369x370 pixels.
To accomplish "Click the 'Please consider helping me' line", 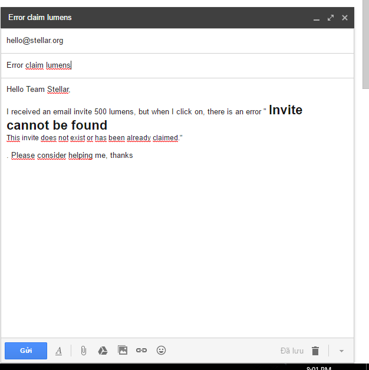I will click(71, 156).
